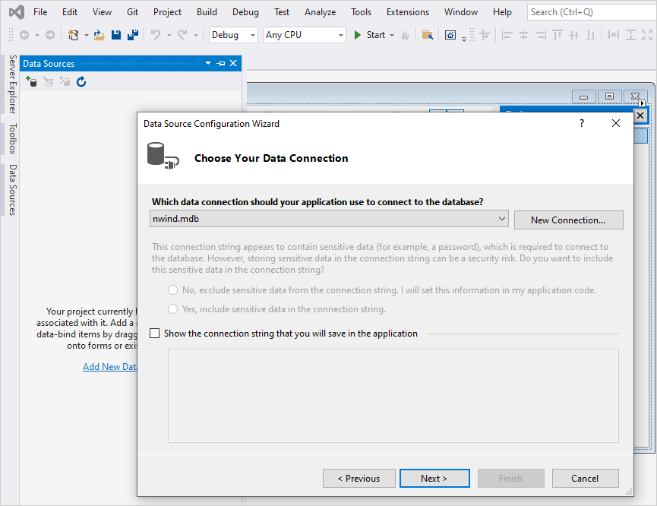This screenshot has height=506, width=657.
Task: Click the Find in Files toolbar icon
Action: pos(428,35)
